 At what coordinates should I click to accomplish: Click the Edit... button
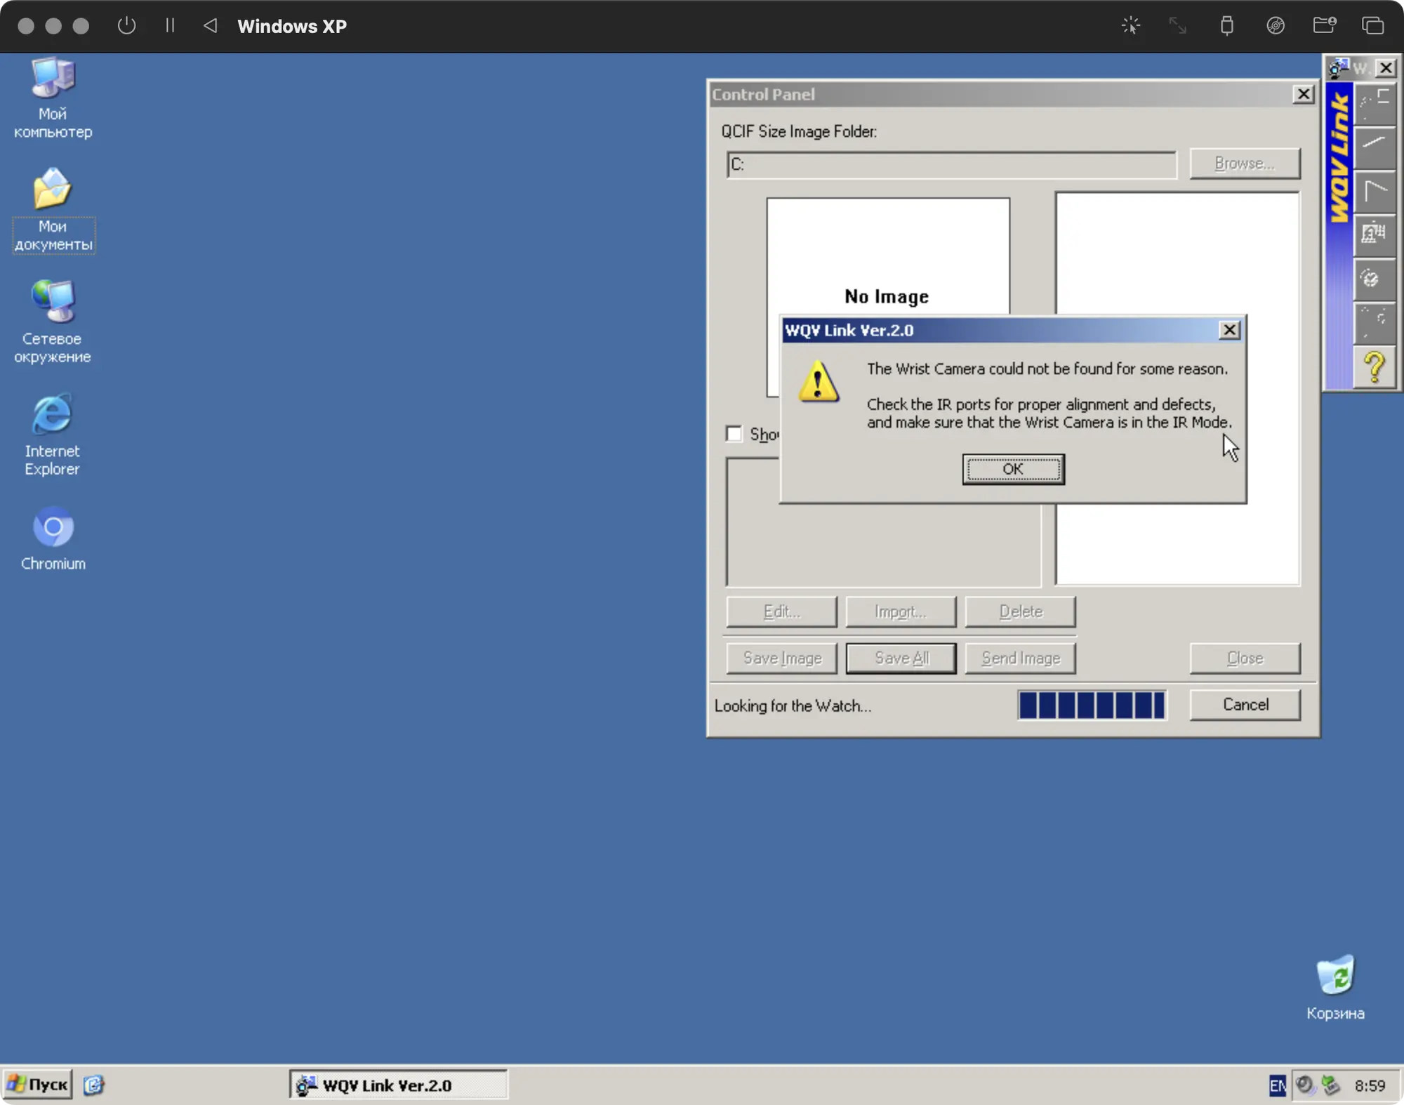coord(782,611)
